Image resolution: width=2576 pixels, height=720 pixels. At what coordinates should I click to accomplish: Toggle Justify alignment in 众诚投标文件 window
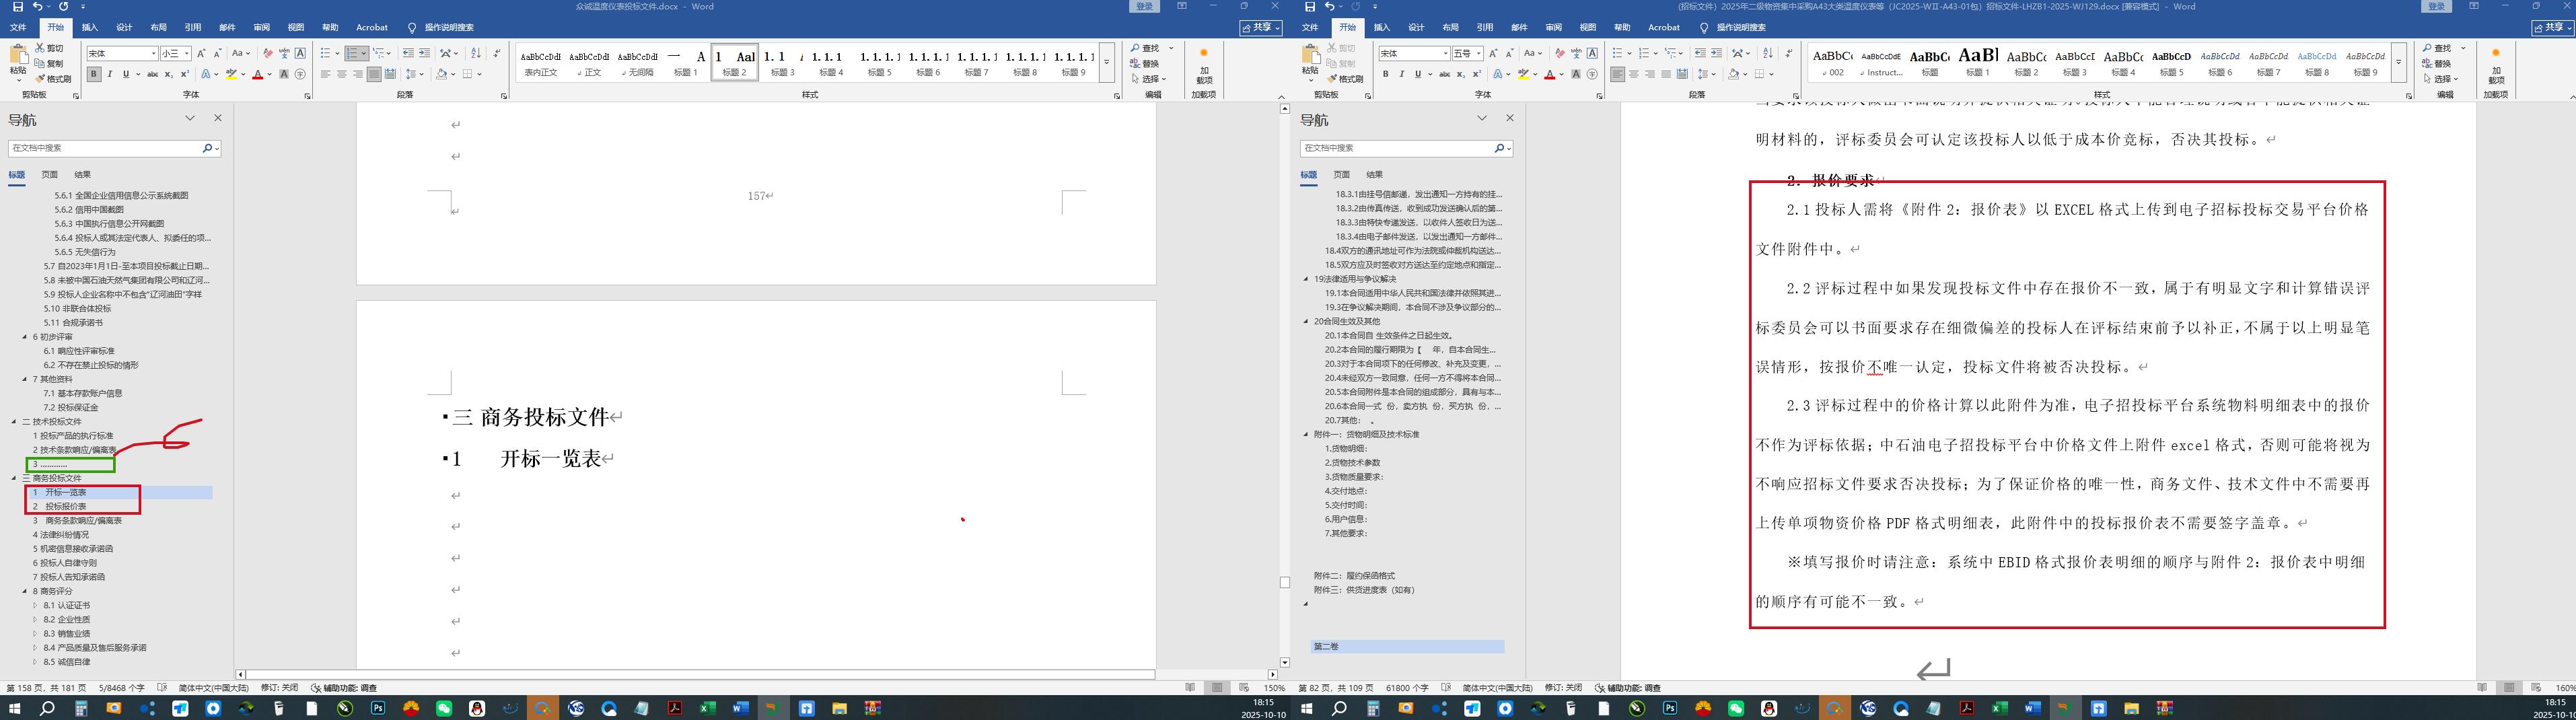pyautogui.click(x=373, y=74)
